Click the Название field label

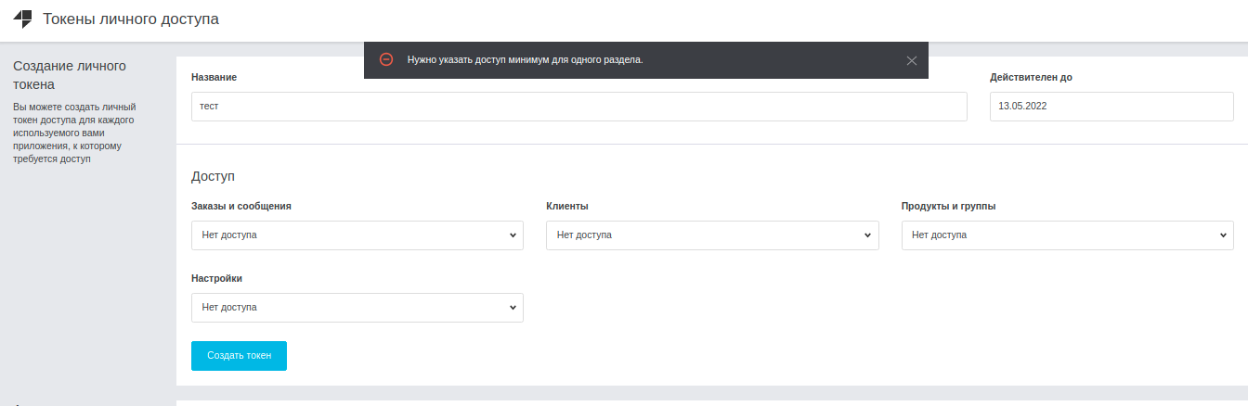click(214, 77)
